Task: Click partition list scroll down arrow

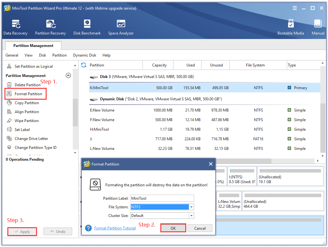Action: pos(323,156)
